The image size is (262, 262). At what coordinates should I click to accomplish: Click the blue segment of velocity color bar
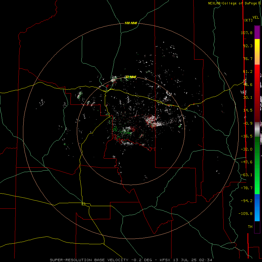257,208
